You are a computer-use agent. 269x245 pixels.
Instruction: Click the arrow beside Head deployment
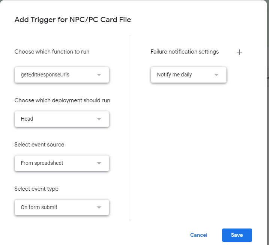(x=99, y=119)
